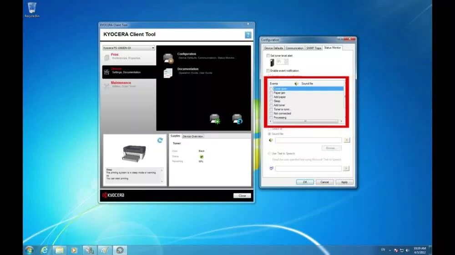455x255 pixels.
Task: Check the Sleep event checkbox
Action: 271,101
